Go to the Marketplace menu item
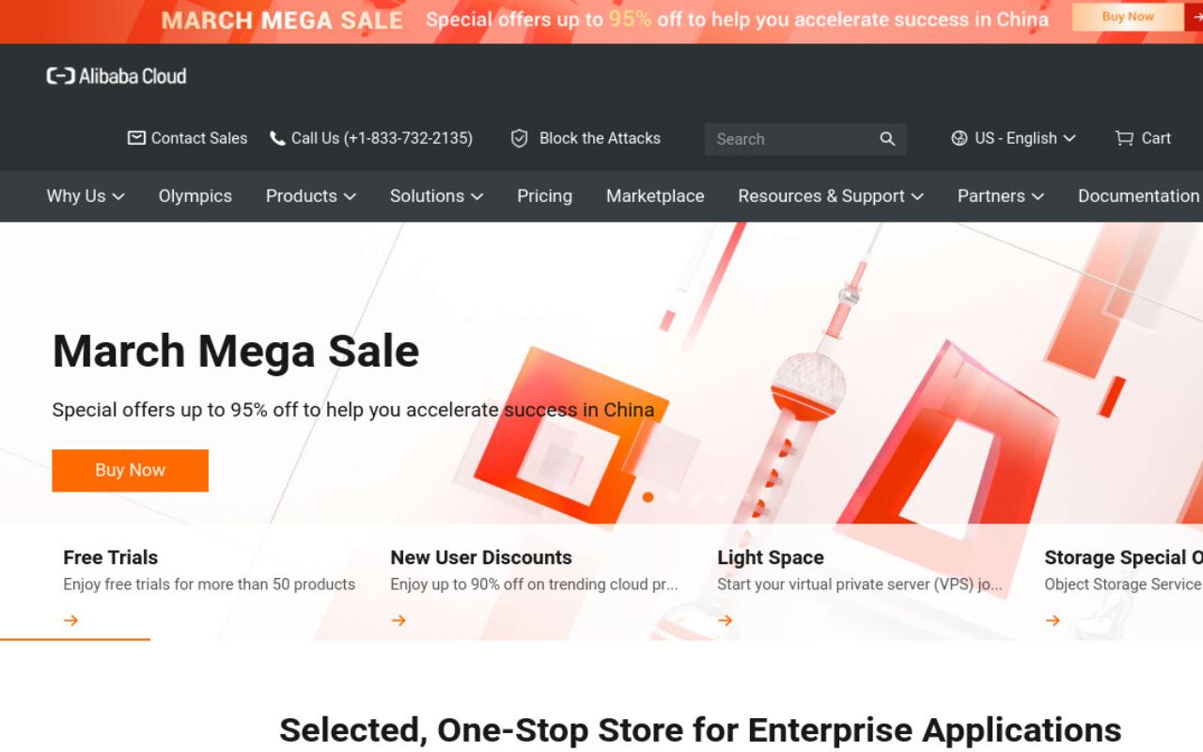The width and height of the screenshot is (1203, 752). [655, 196]
